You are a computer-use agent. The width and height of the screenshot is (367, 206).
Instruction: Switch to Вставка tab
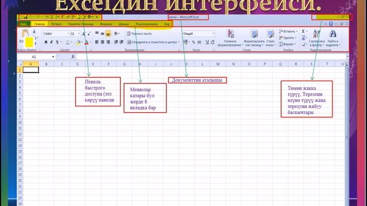tap(56, 24)
